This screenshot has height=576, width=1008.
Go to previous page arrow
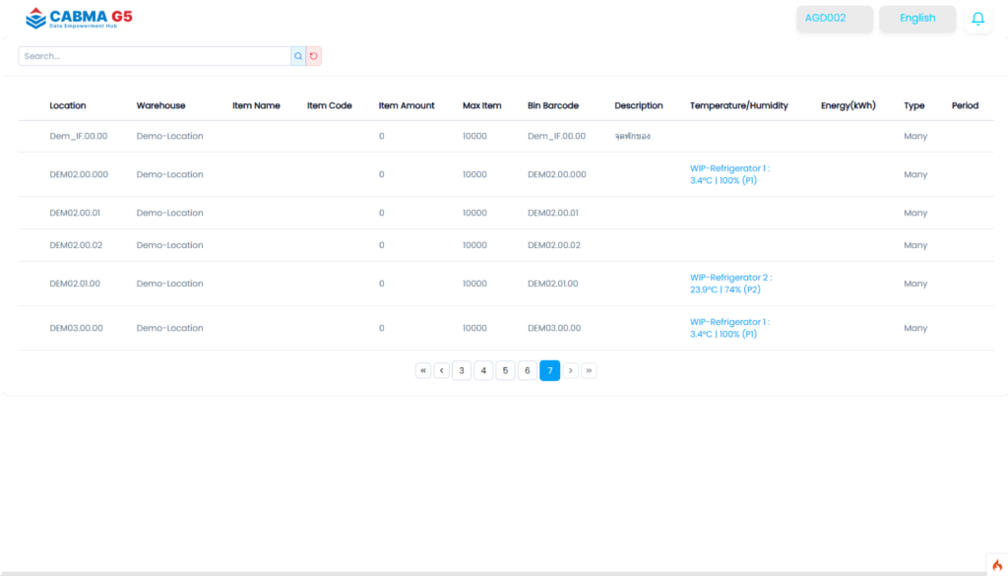(x=442, y=370)
